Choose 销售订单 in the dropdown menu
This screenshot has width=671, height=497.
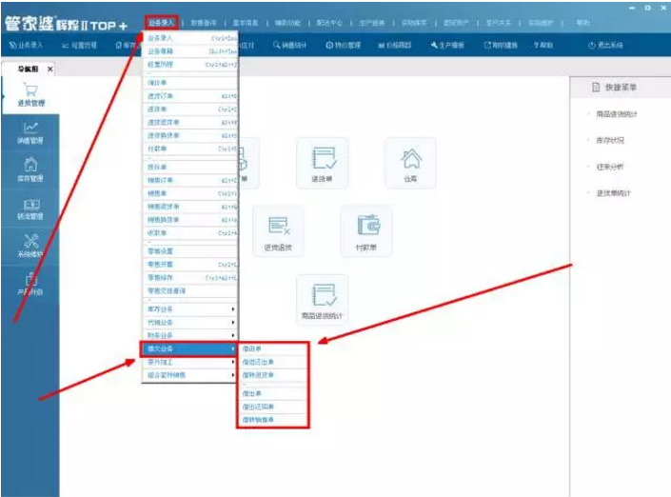pyautogui.click(x=190, y=181)
